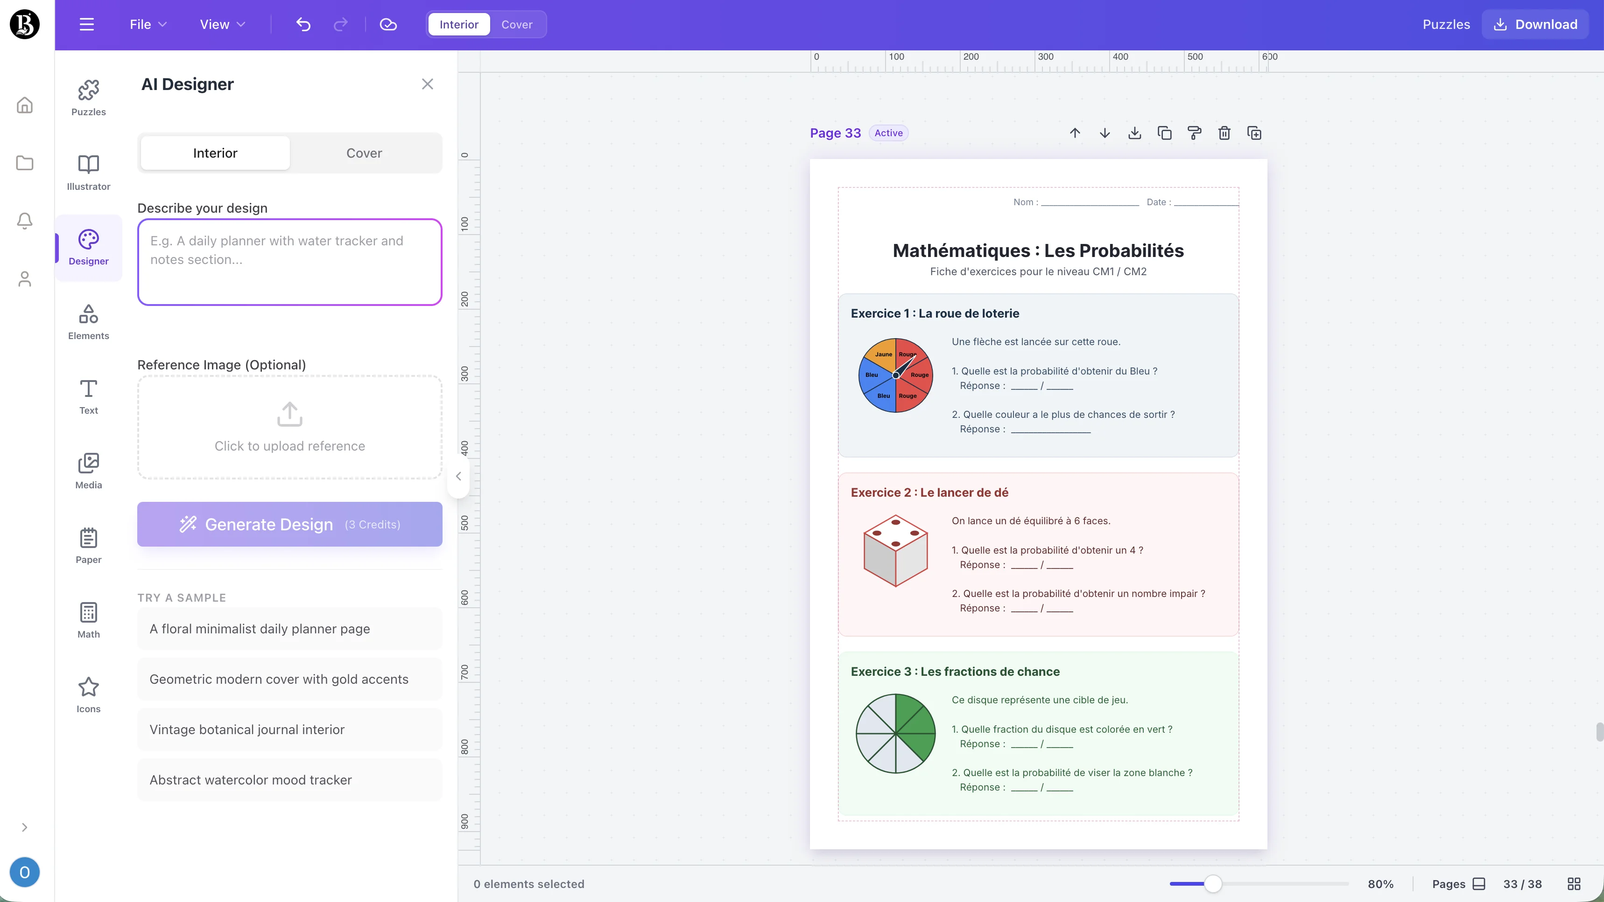Open the user profile icon
This screenshot has height=902, width=1604.
[x=24, y=279]
